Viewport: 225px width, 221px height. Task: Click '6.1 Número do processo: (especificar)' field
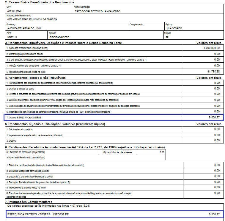coord(52,152)
